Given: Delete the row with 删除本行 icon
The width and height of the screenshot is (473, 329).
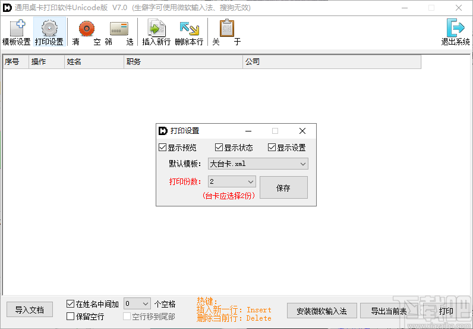Looking at the screenshot, I should point(189,32).
